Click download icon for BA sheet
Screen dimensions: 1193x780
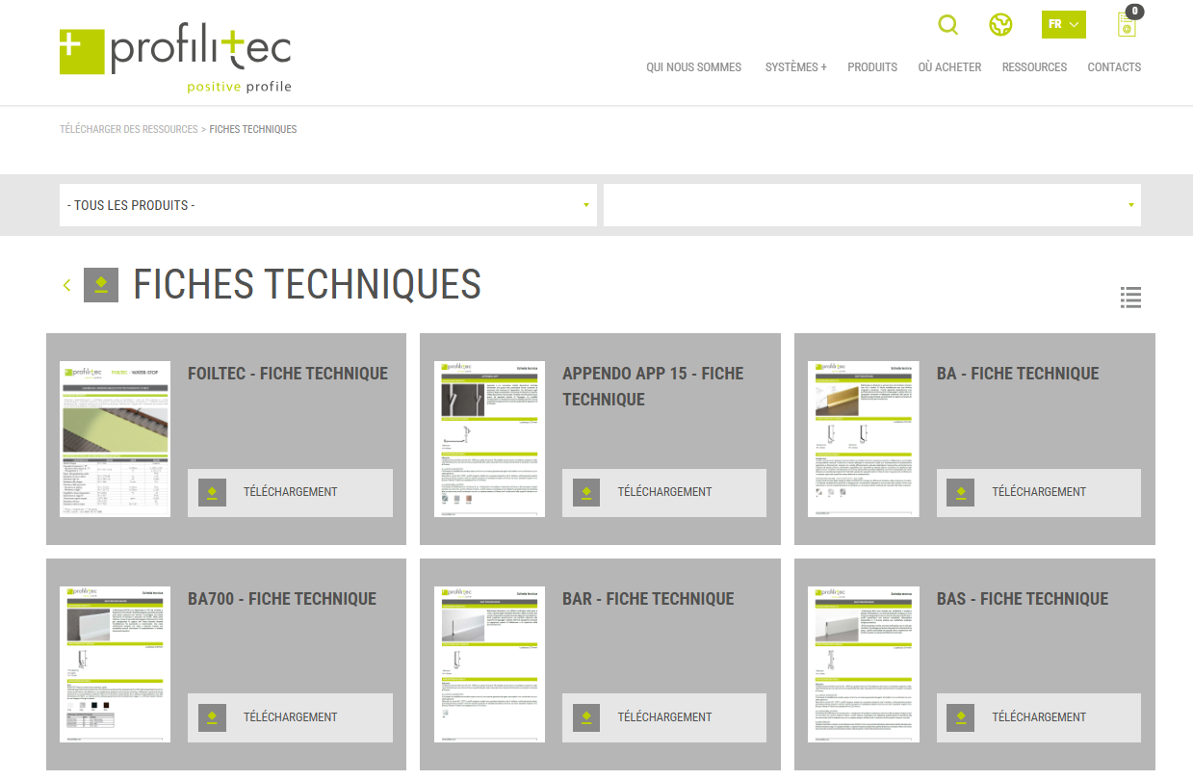[960, 492]
